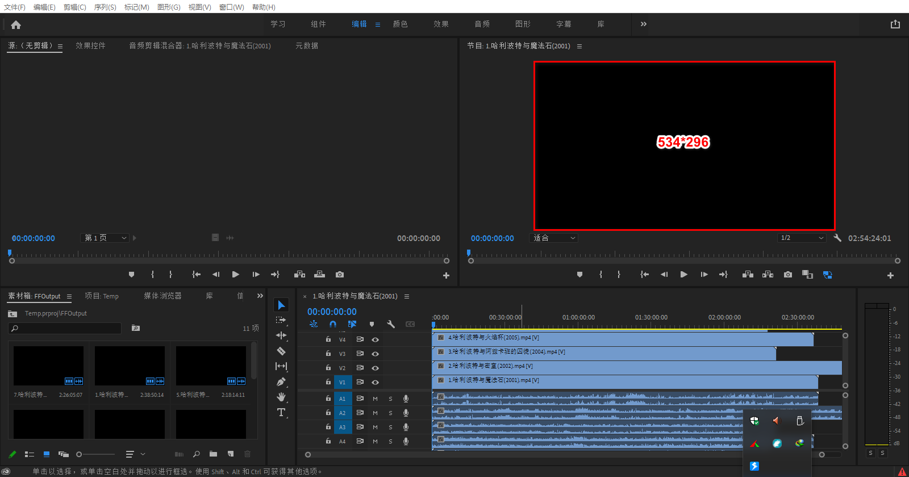Open the 文件(F) menu
909x477 pixels.
(15, 7)
